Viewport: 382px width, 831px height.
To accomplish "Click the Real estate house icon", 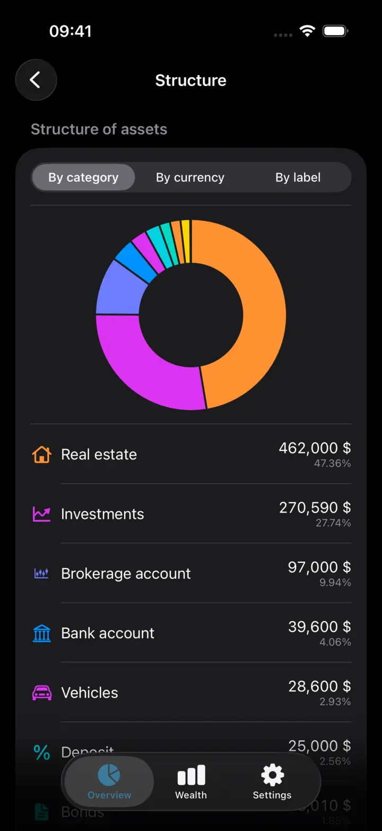I will (x=42, y=455).
